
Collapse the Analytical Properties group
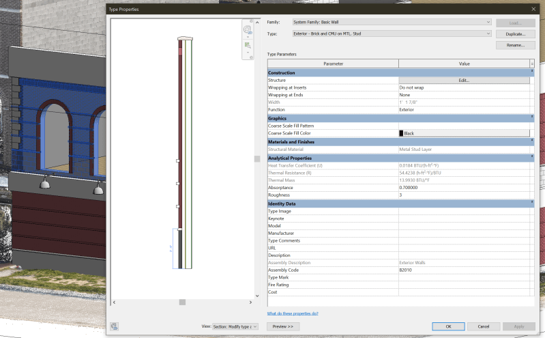[532, 156]
